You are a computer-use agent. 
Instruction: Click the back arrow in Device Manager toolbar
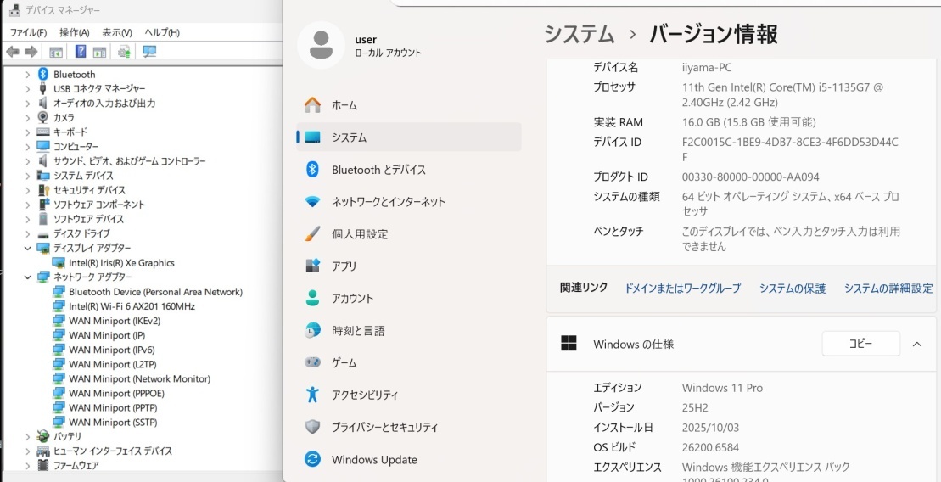(x=13, y=53)
